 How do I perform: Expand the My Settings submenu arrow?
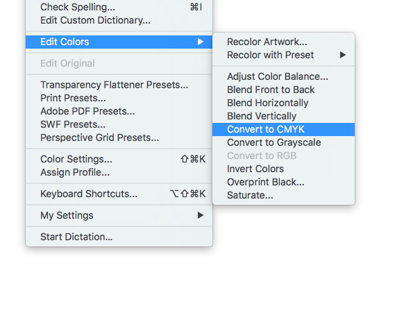coord(201,215)
